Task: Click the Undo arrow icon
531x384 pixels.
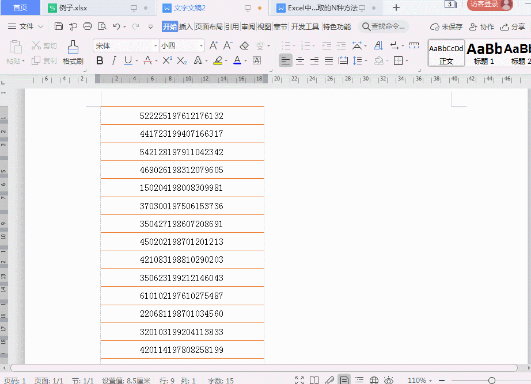Action: point(116,26)
